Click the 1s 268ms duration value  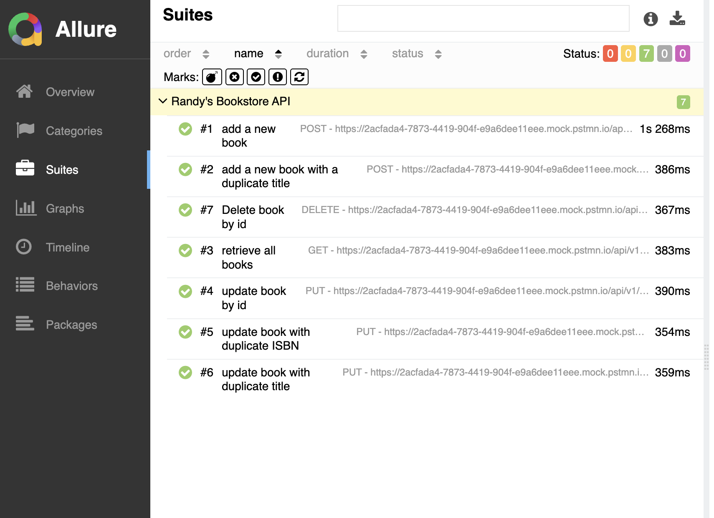click(x=665, y=129)
